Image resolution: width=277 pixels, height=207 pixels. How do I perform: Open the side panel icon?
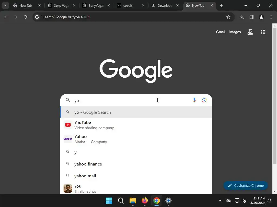(x=252, y=17)
